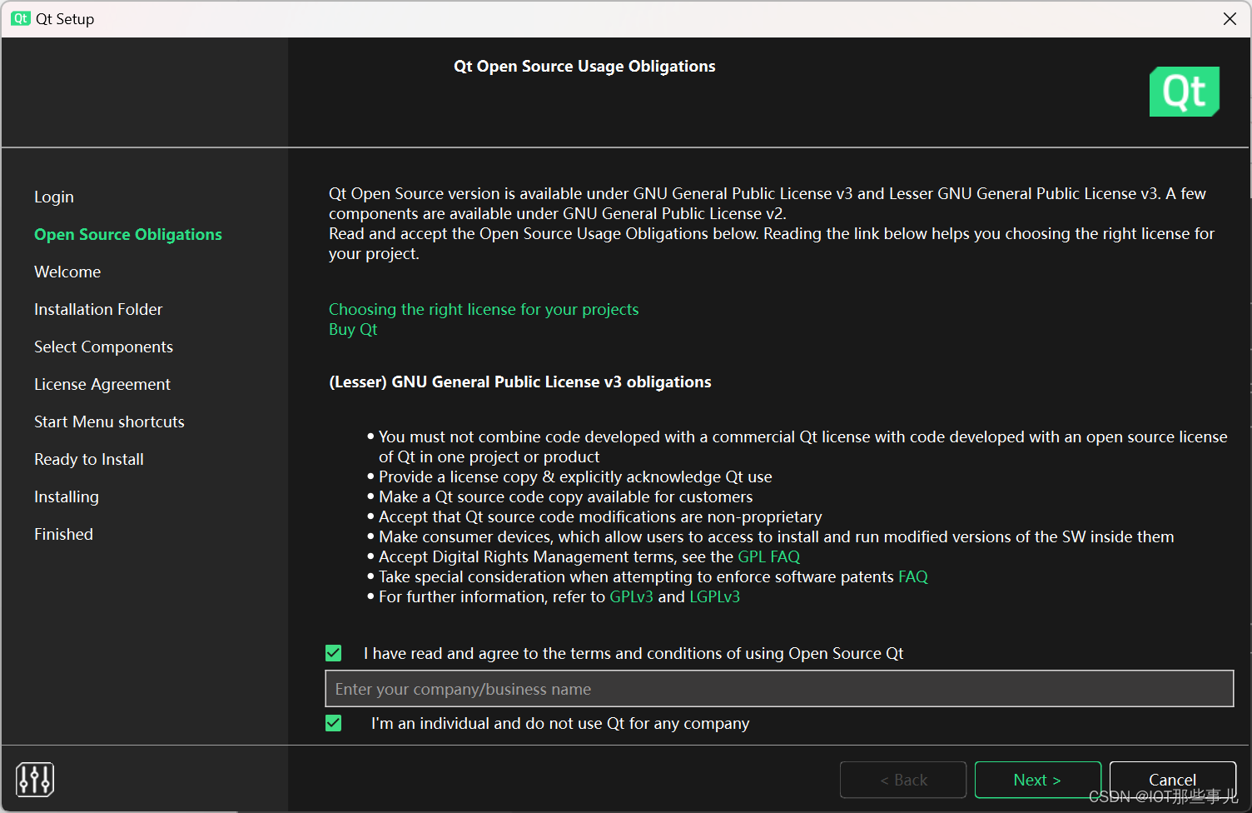
Task: Open the installer settings sliders icon
Action: point(35,780)
